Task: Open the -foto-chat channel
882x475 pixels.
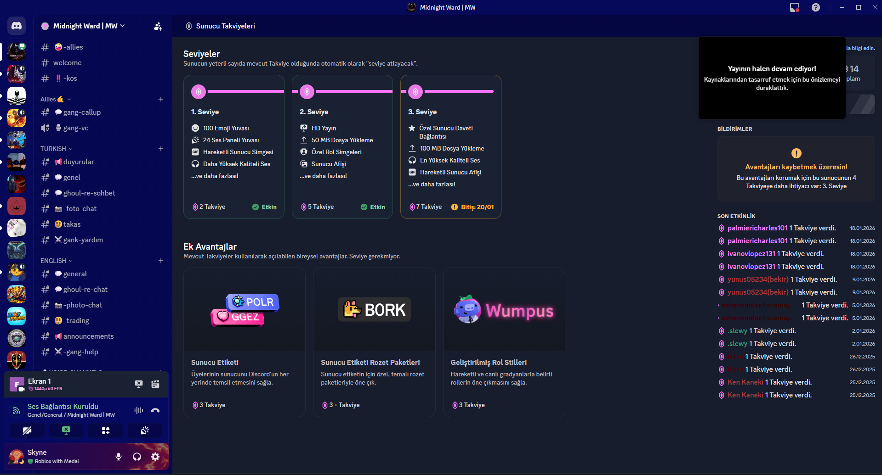Action: 102,209
